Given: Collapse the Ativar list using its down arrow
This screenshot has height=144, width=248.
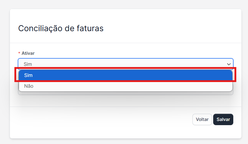Looking at the screenshot, I should click(229, 64).
